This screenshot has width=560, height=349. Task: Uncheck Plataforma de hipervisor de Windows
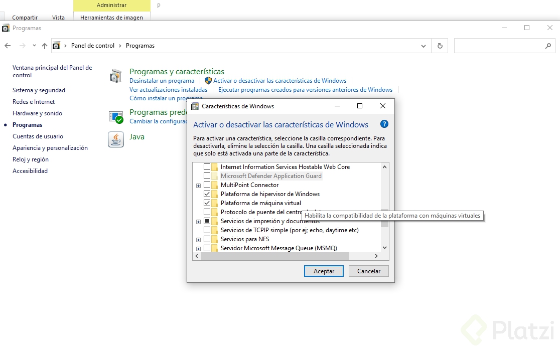pos(207,194)
